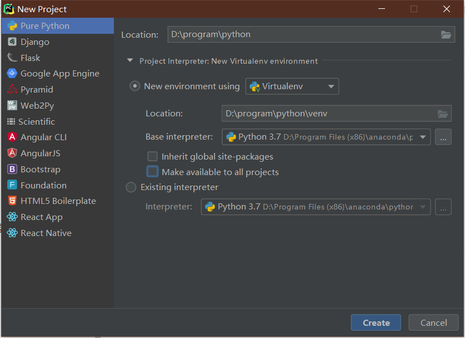Click the Pure Python icon
465x338 pixels.
(12, 25)
